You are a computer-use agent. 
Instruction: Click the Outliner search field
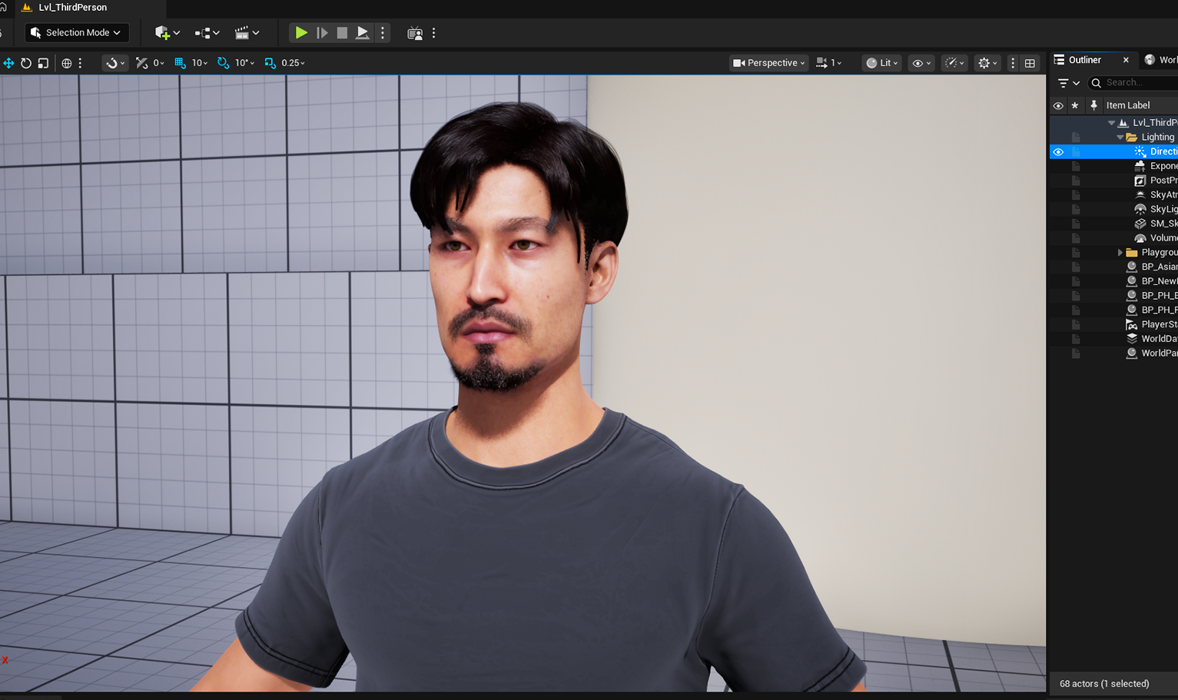click(1133, 82)
